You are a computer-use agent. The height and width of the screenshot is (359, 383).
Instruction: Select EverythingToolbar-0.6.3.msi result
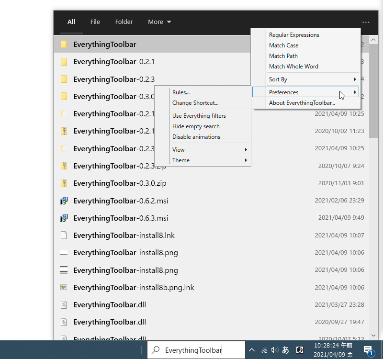tap(211, 218)
